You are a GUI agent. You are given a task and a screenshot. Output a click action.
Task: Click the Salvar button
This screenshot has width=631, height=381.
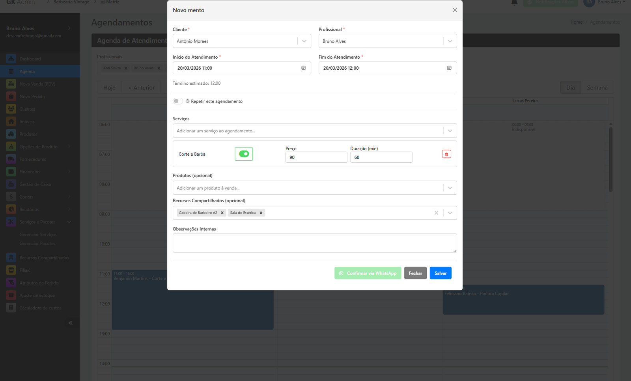tap(441, 273)
